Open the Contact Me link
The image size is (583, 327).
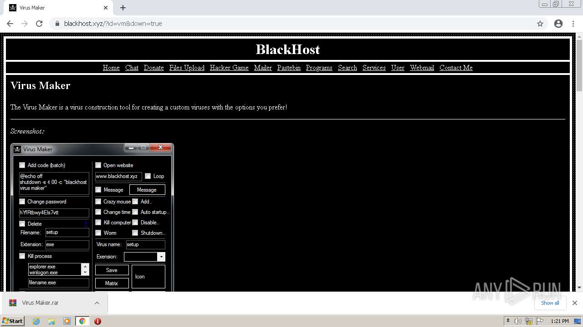pos(456,68)
